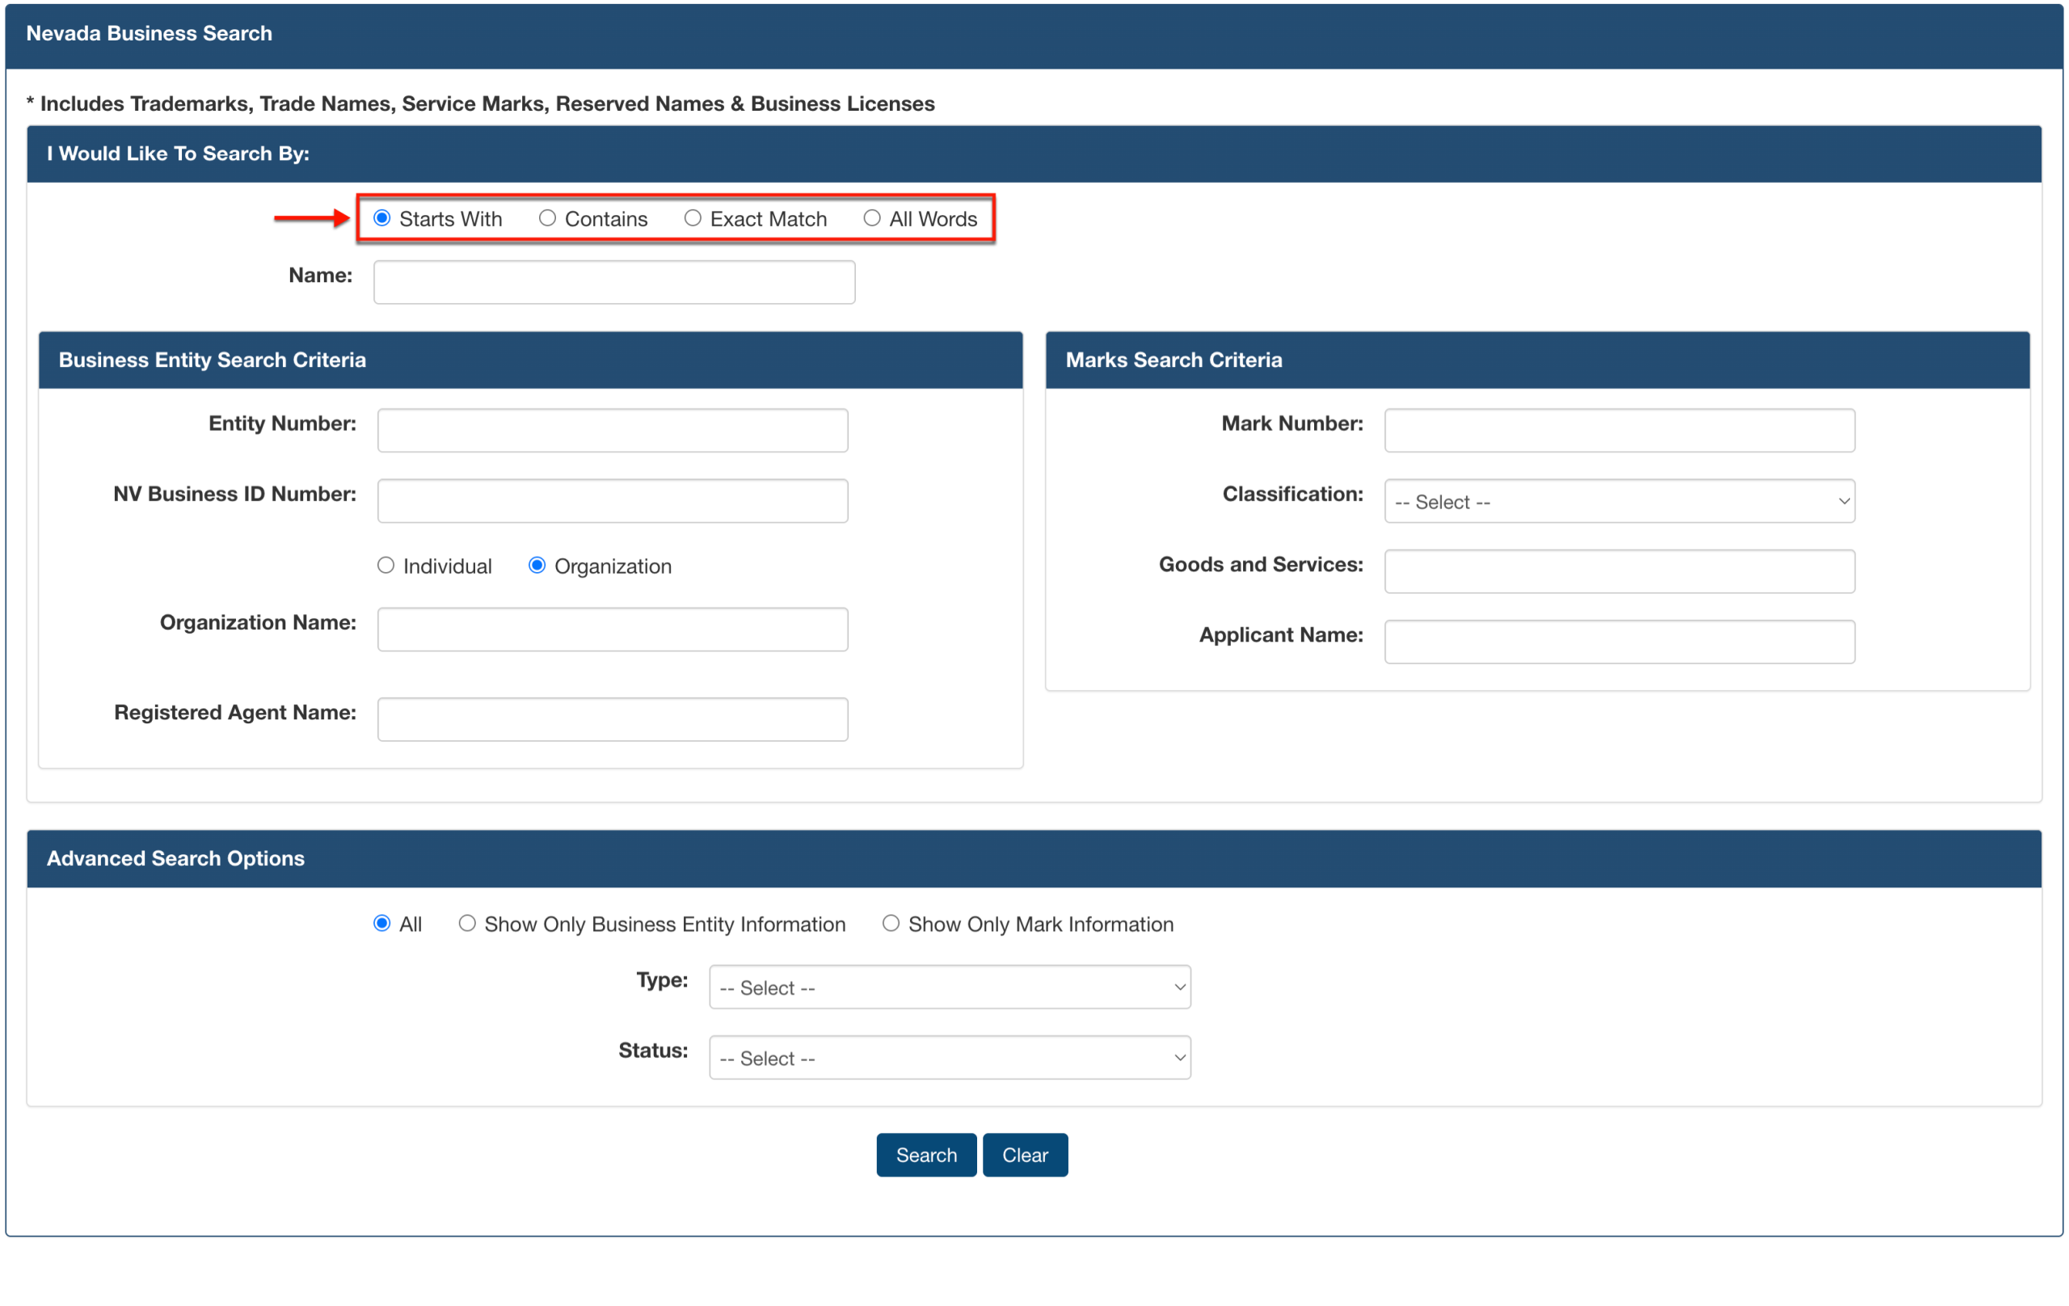Click the 'Includes Trademarks, Trade Names' note
This screenshot has width=2069, height=1306.
point(480,104)
